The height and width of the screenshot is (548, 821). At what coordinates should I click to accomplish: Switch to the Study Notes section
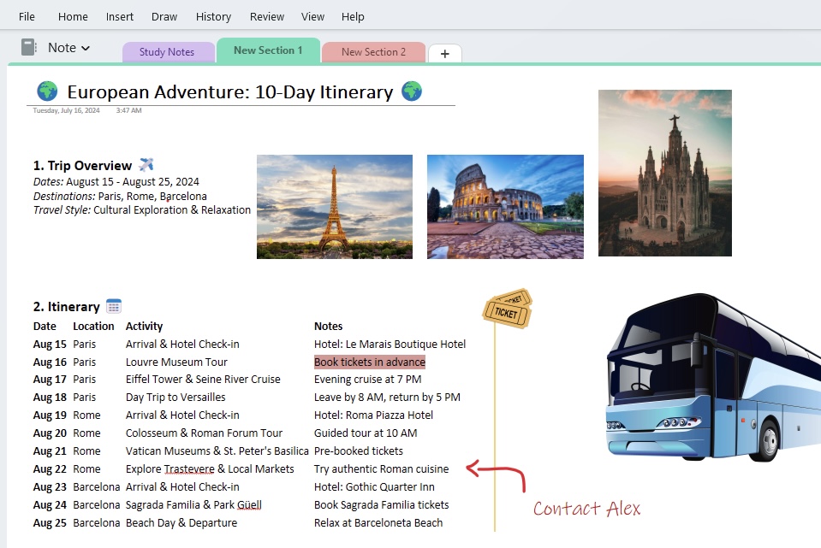[168, 52]
